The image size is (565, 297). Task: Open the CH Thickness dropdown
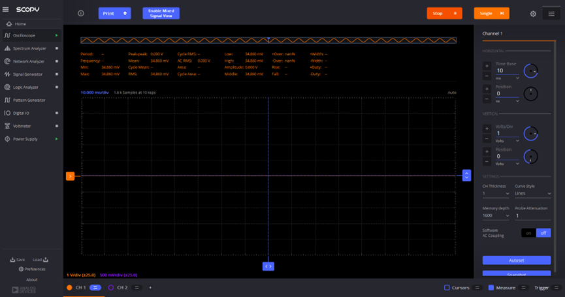pos(496,194)
